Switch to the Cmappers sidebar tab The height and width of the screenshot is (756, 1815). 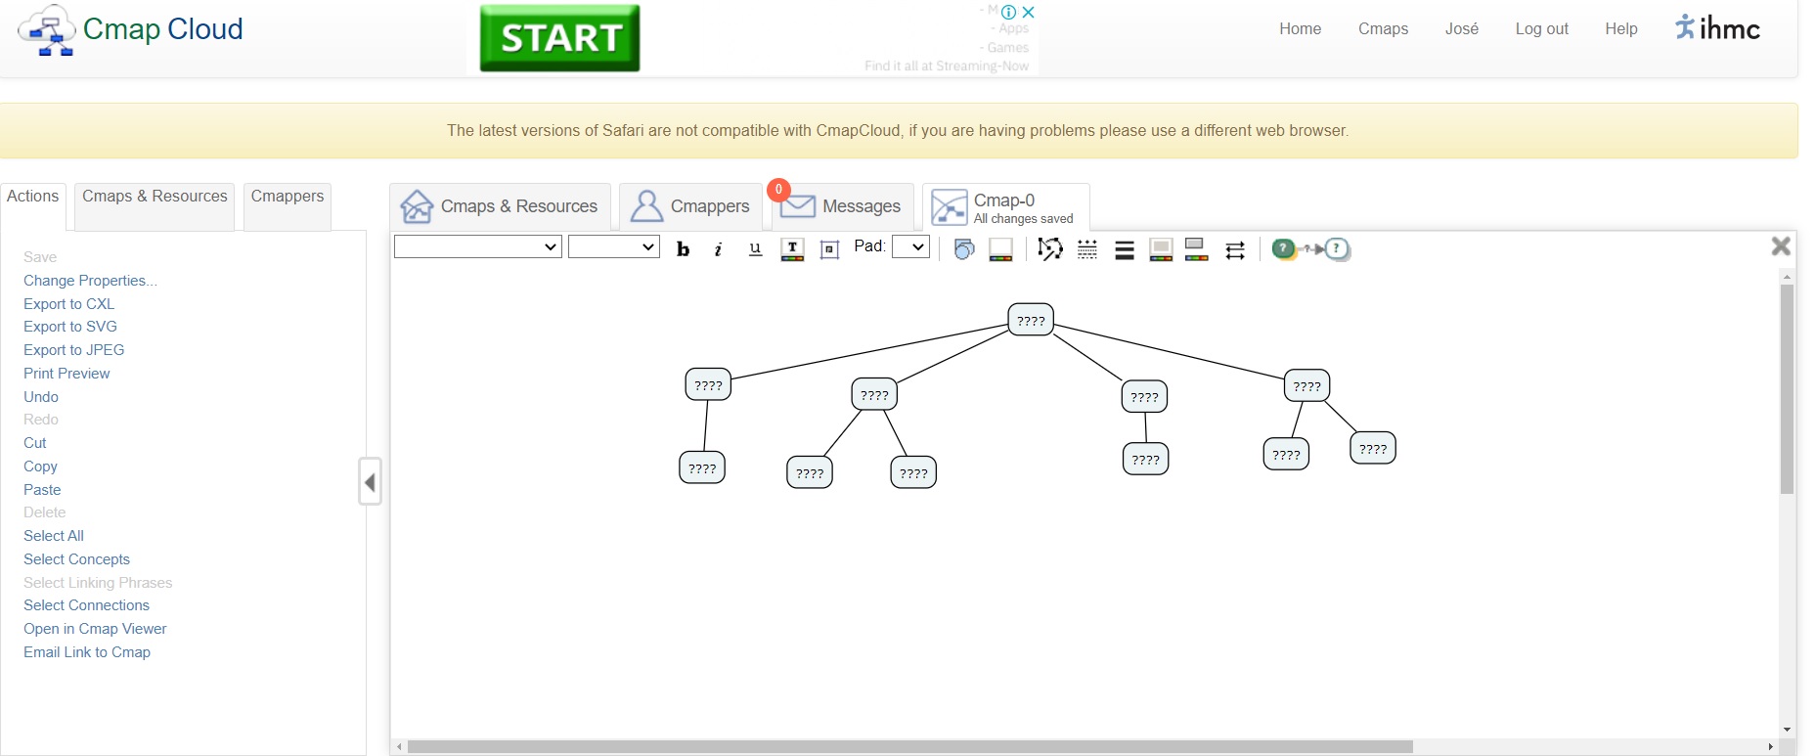click(287, 197)
